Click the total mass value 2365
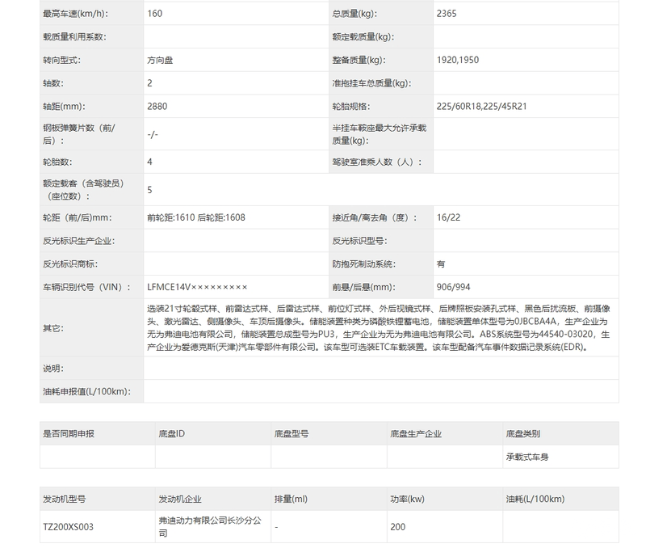Viewport: 646px width, 548px height. click(x=447, y=14)
